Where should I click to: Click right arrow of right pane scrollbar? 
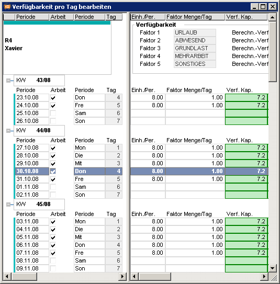[264, 276]
